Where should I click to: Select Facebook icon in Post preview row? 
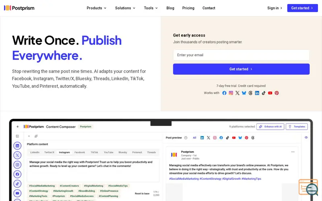click(221, 138)
